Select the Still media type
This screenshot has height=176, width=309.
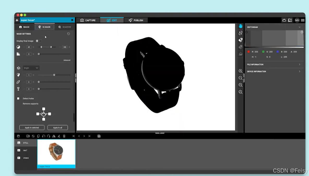[x=26, y=143]
